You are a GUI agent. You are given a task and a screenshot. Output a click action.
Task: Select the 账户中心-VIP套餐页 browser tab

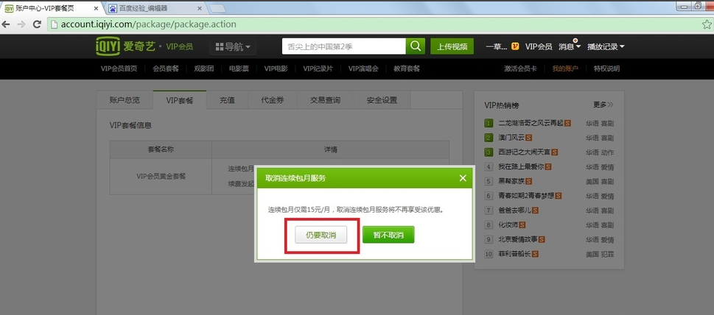click(51, 9)
